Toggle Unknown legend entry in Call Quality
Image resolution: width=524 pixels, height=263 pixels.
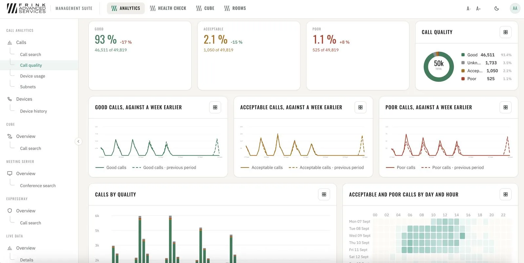tap(486, 63)
